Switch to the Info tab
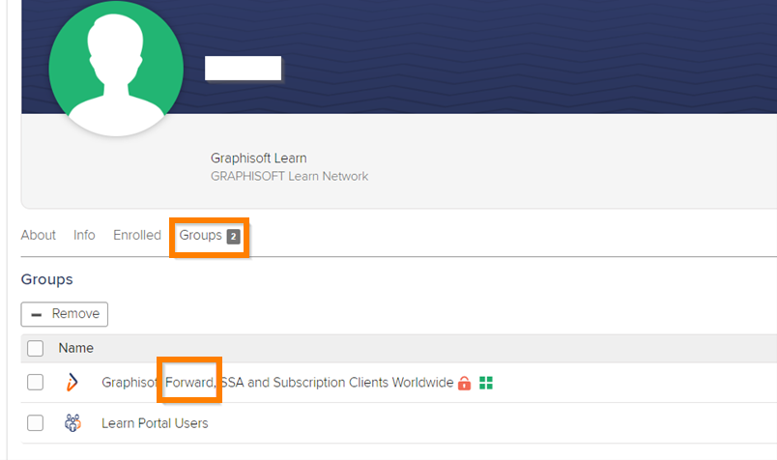This screenshot has height=460, width=777. click(x=84, y=235)
